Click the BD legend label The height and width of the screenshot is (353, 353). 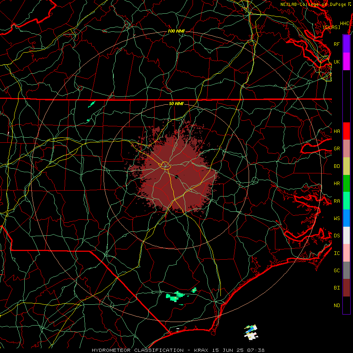(337, 166)
